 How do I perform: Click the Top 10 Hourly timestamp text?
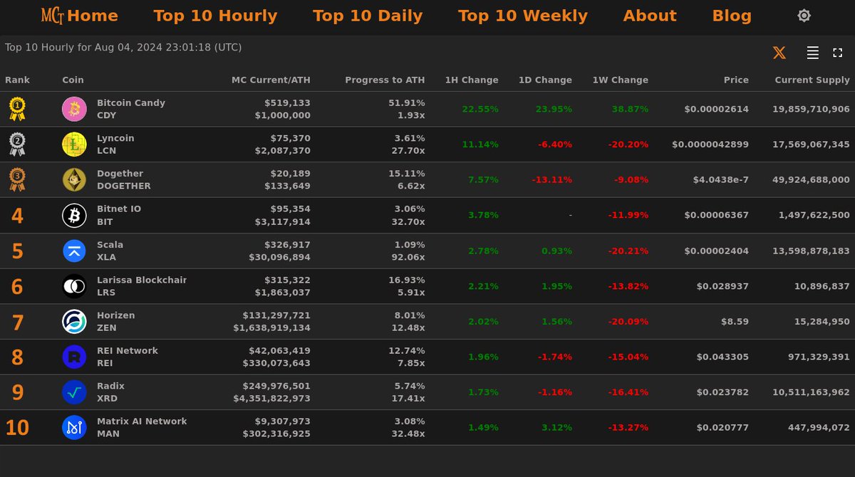123,48
